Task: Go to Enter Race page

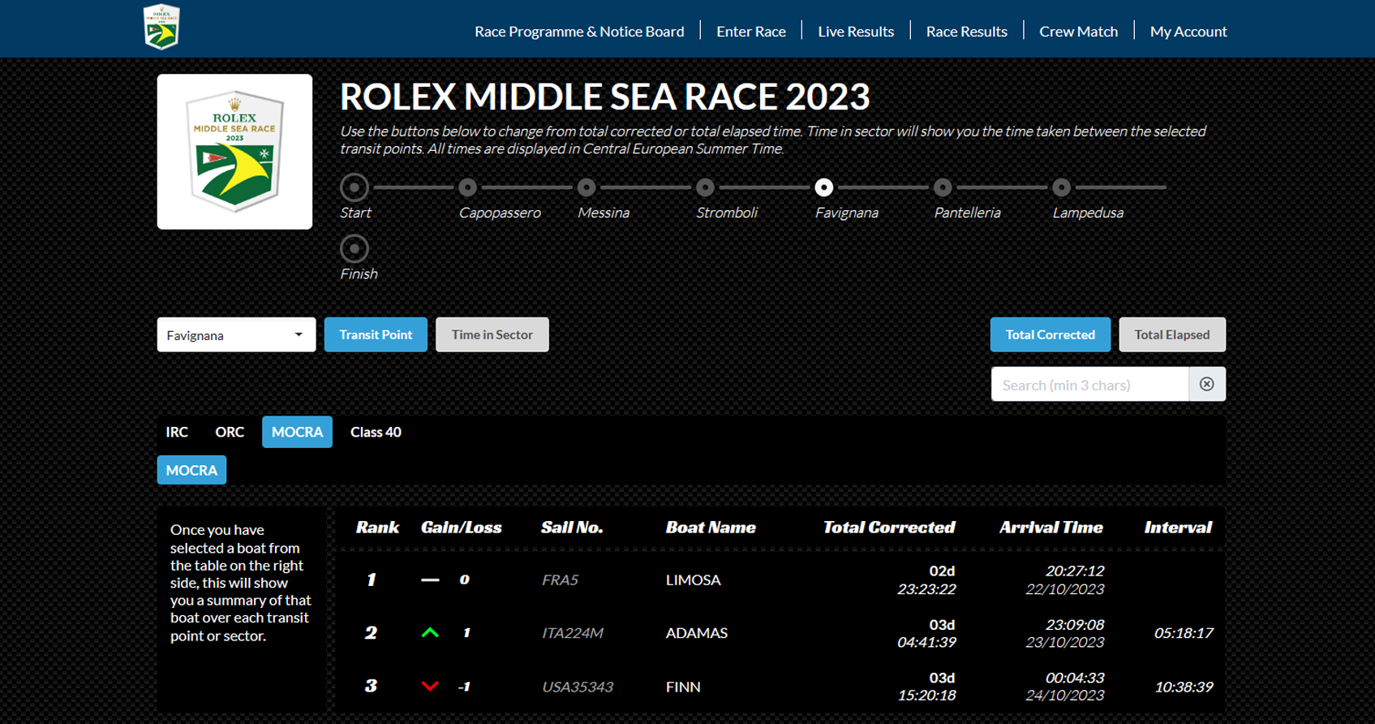Action: tap(751, 31)
